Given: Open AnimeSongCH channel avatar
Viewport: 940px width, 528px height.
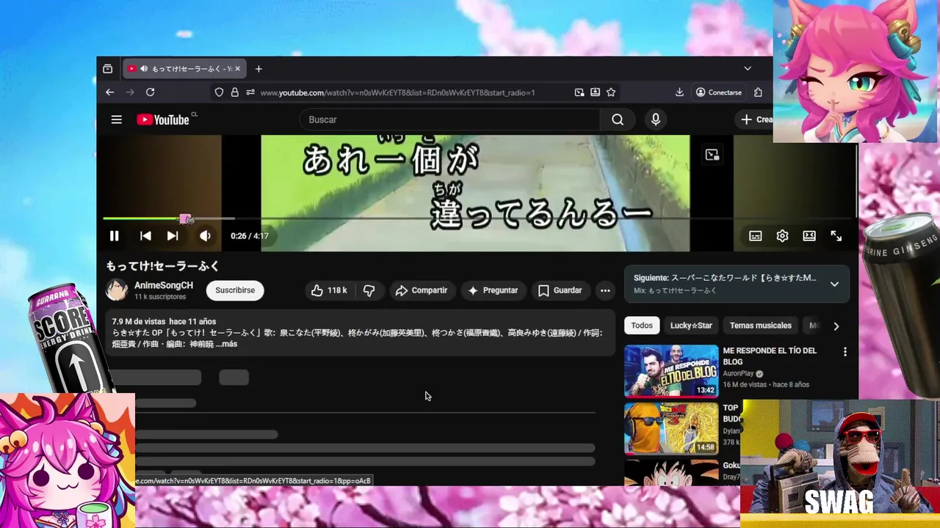Looking at the screenshot, I should pos(117,290).
